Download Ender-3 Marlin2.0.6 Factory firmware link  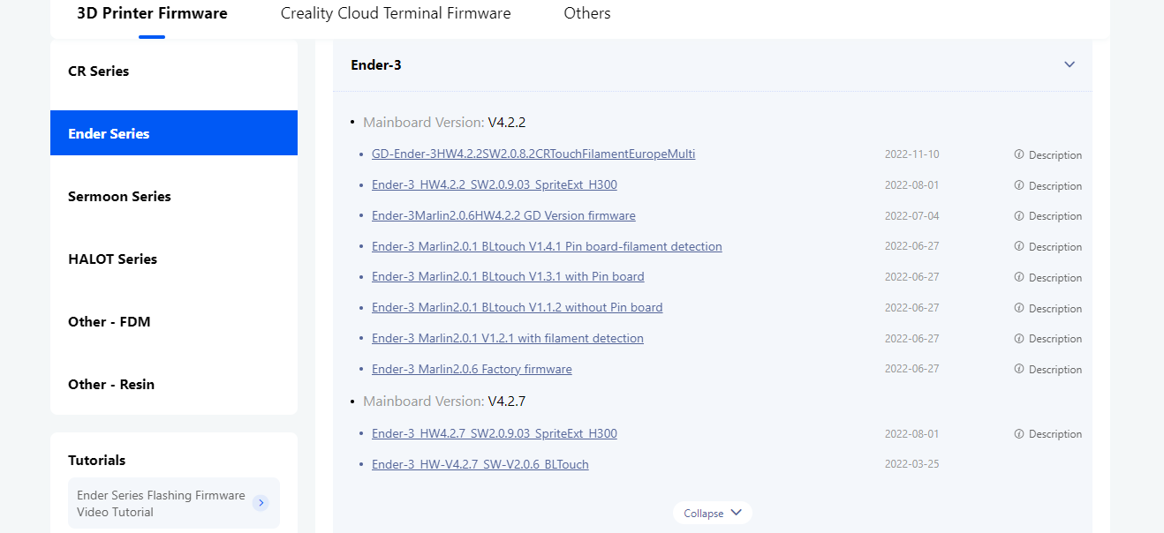pos(472,369)
